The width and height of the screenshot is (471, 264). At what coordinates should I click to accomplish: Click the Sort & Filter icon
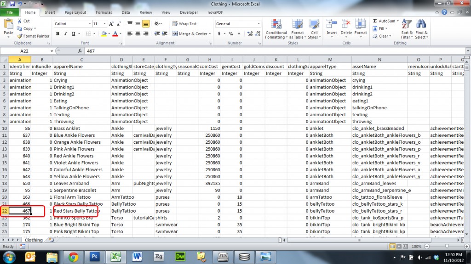(x=407, y=28)
